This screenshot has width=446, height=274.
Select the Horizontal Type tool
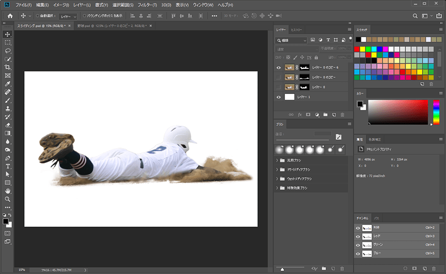pyautogui.click(x=7, y=166)
